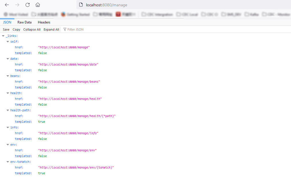Collapse the env-toMatch node
This screenshot has height=182, width=291.
coord(8,162)
